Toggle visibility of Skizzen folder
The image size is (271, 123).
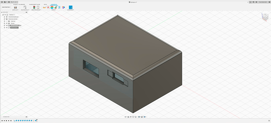click(x=7, y=23)
